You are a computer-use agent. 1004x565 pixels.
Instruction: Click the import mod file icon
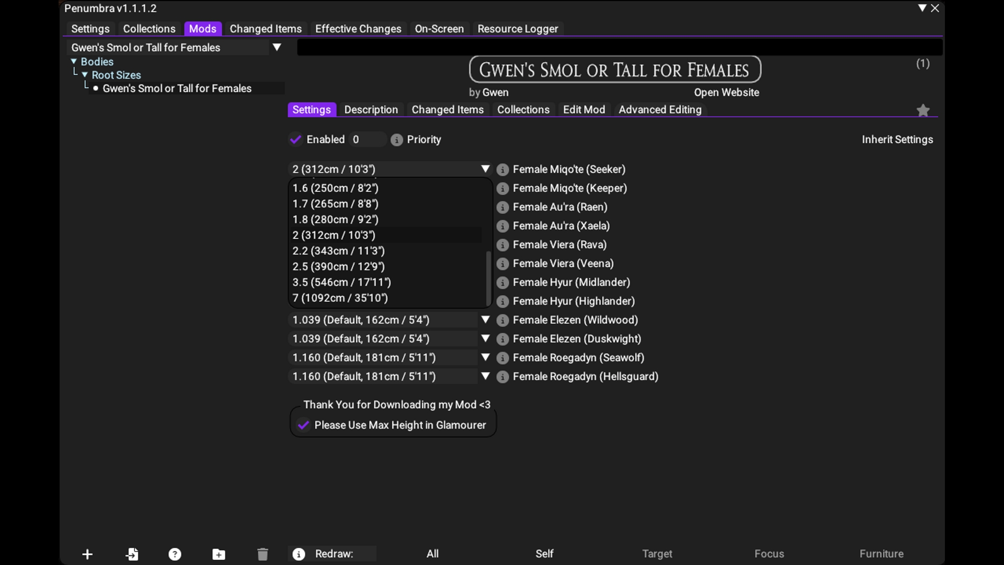tap(132, 554)
